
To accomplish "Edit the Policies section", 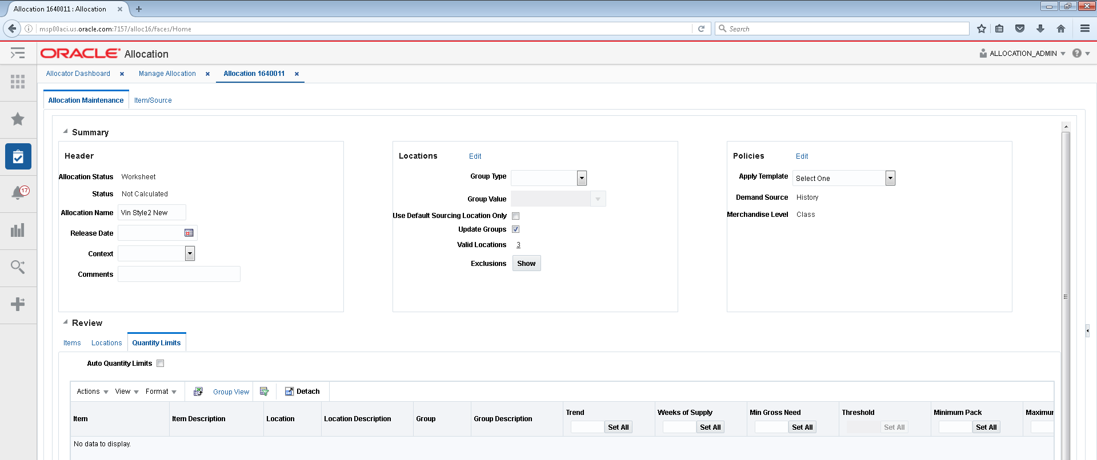I will [802, 156].
